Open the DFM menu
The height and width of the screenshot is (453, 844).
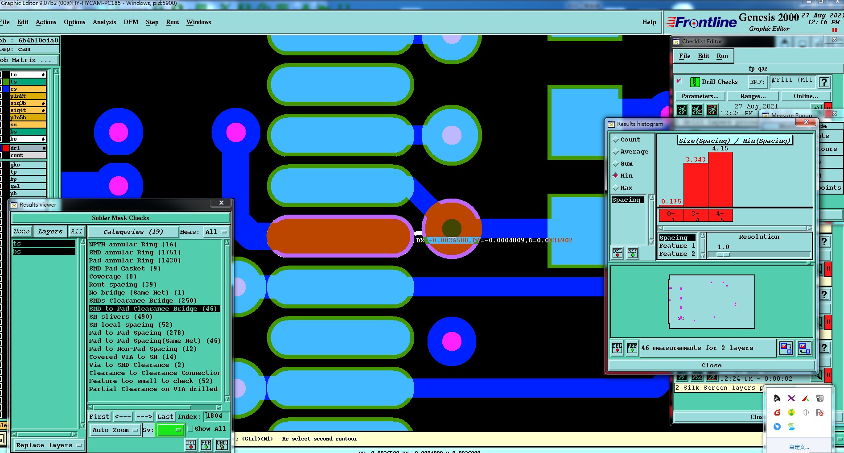coord(131,22)
